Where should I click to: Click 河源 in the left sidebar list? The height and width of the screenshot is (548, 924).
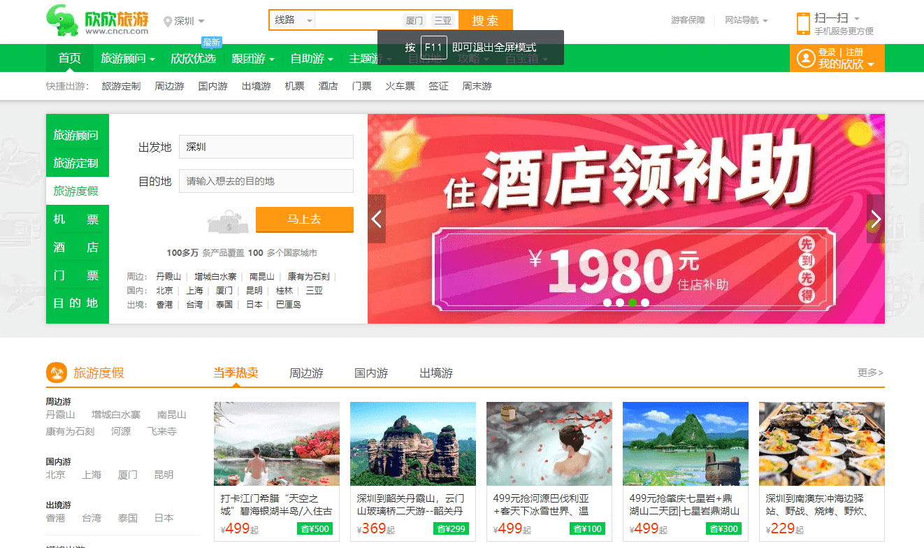click(x=121, y=431)
